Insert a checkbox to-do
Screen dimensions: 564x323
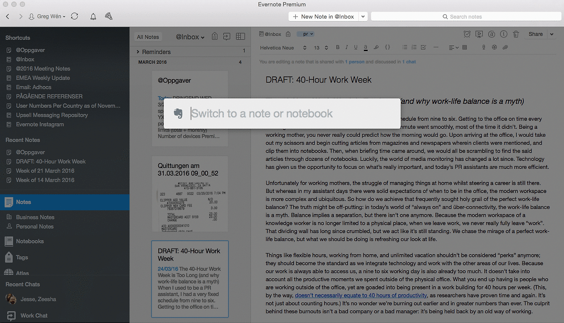pos(423,48)
